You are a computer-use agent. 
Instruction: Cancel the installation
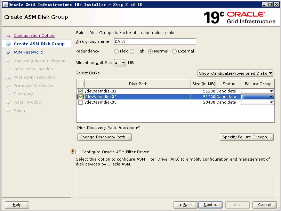(x=265, y=205)
